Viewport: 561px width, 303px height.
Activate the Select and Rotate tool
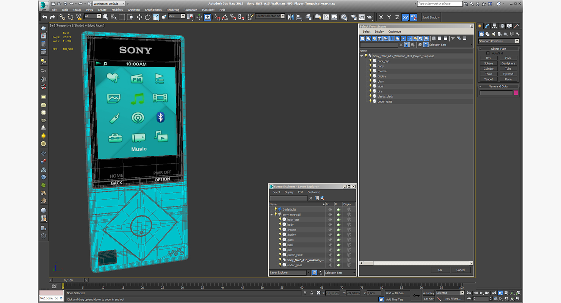point(147,17)
